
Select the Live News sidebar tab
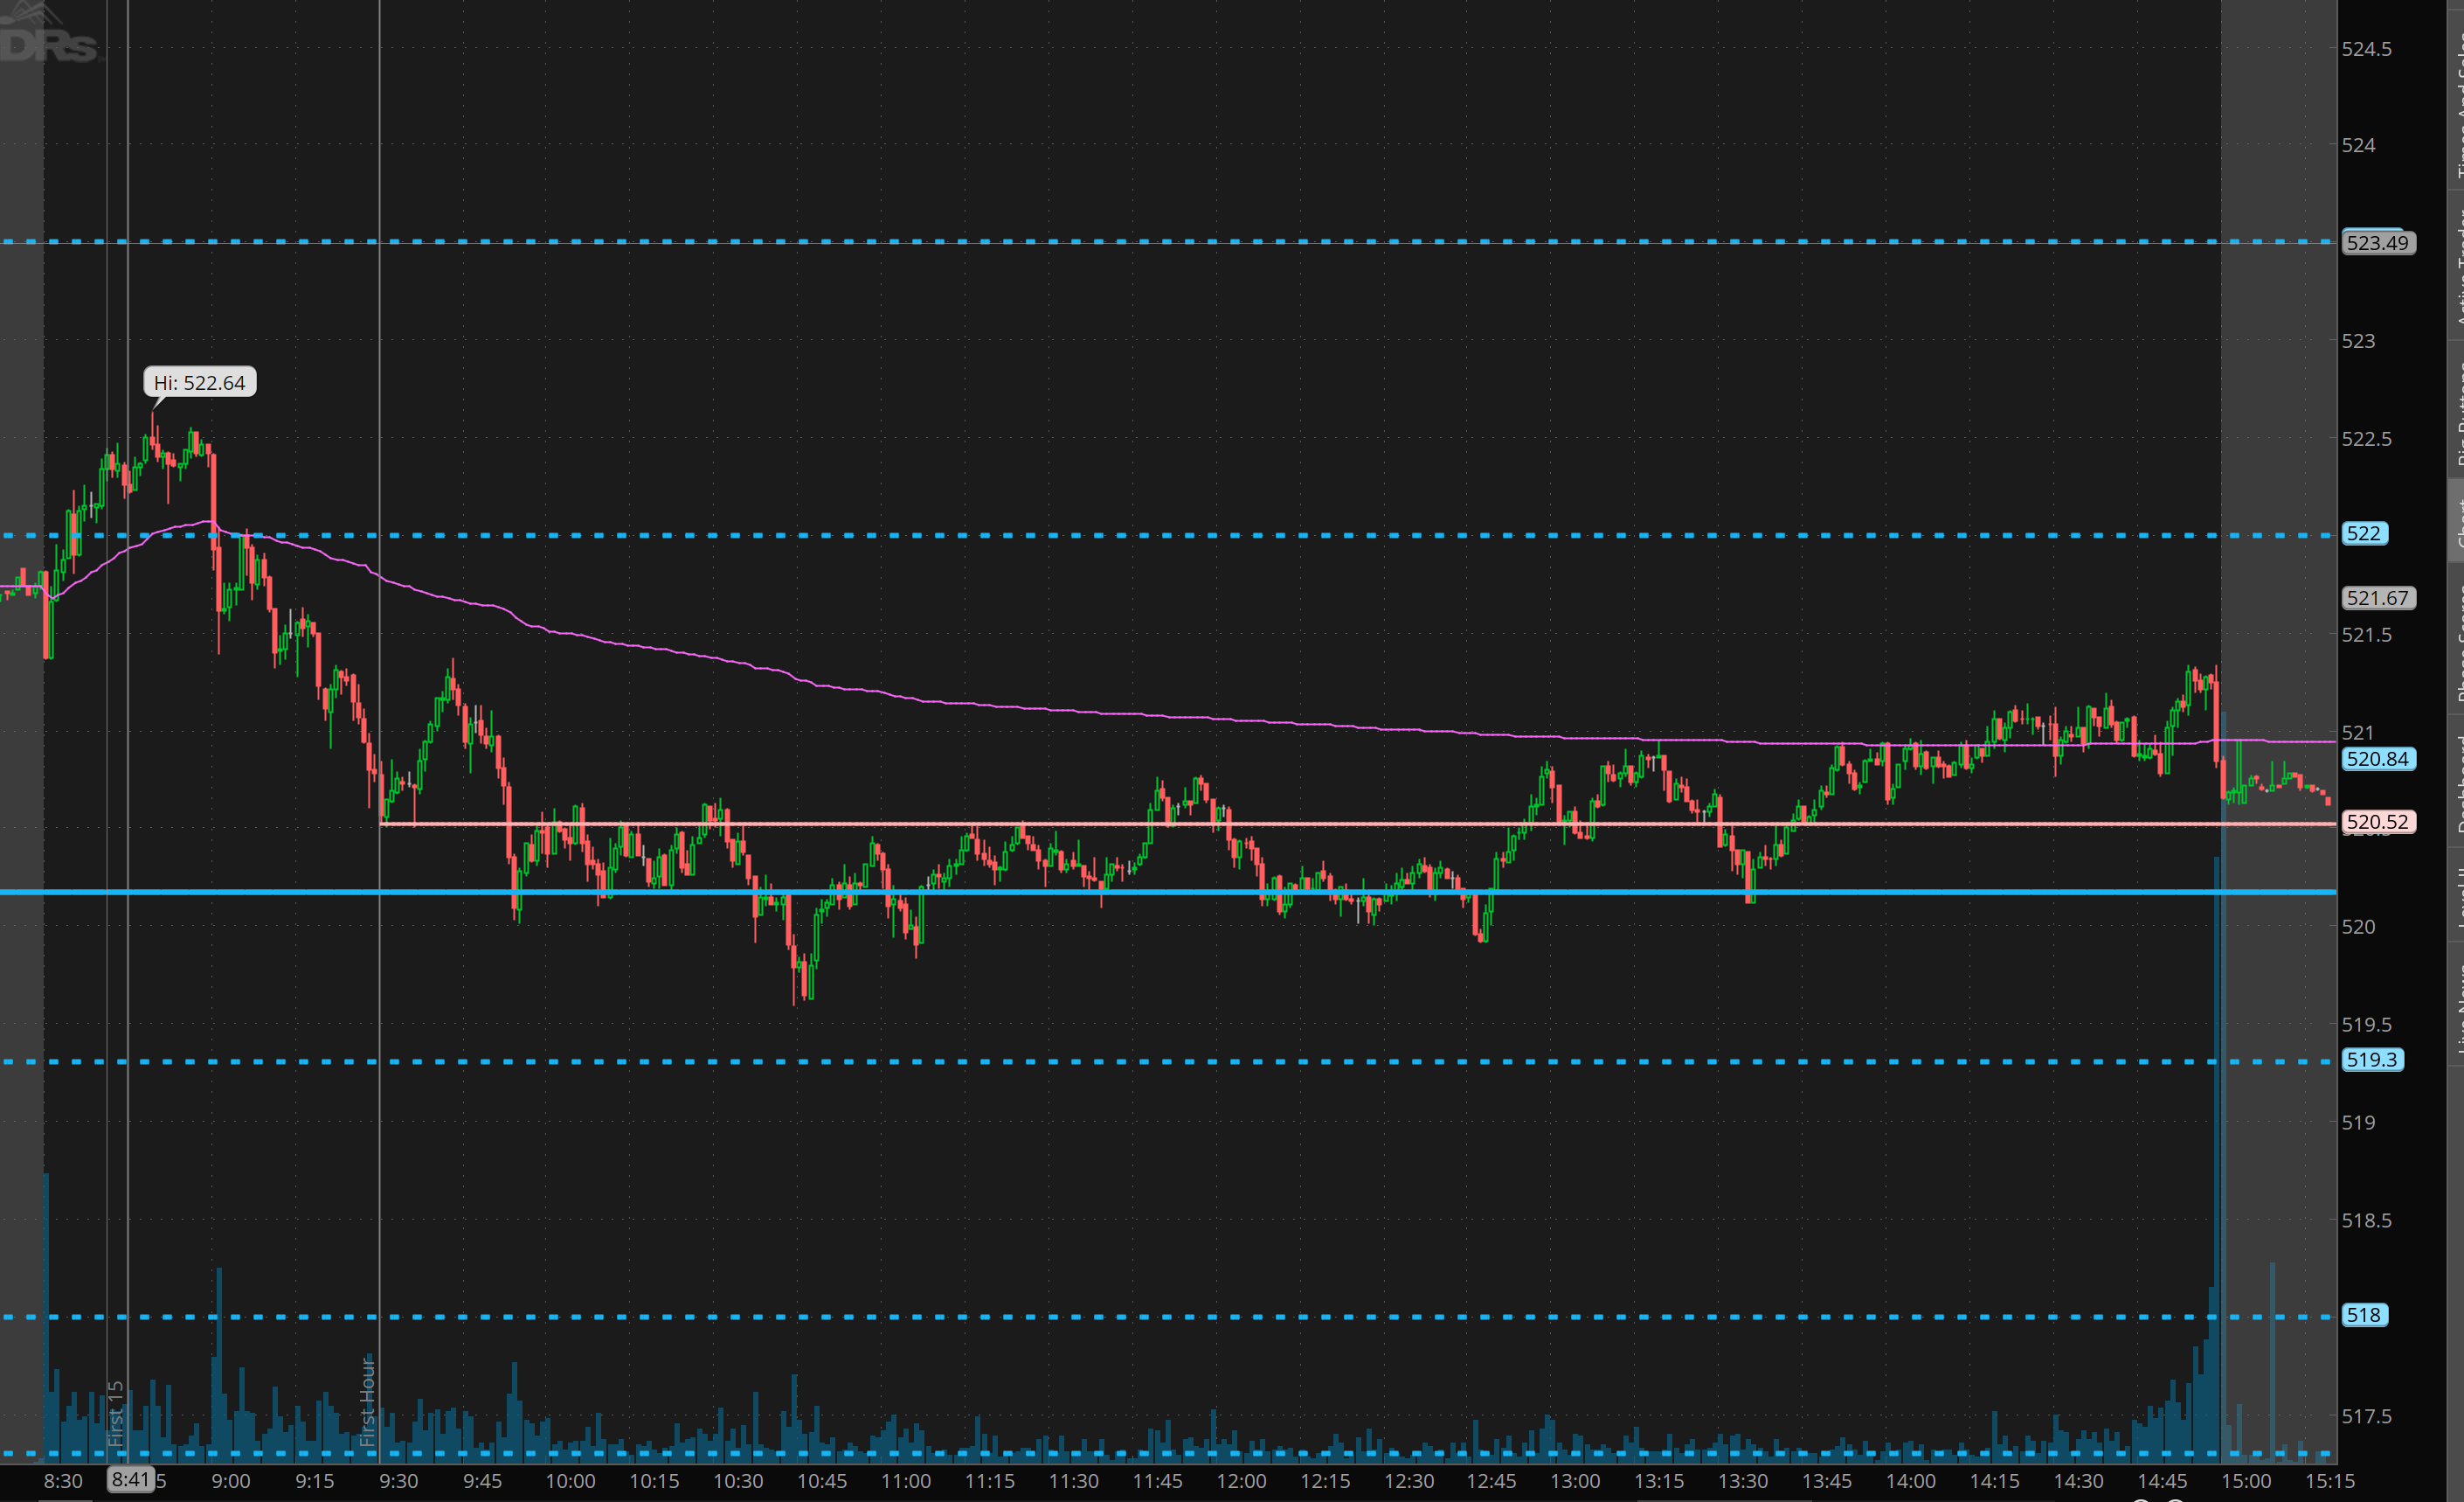tap(2455, 1005)
